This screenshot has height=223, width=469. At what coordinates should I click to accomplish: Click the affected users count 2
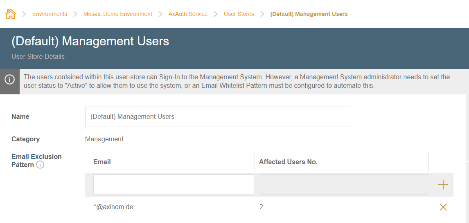pos(261,207)
